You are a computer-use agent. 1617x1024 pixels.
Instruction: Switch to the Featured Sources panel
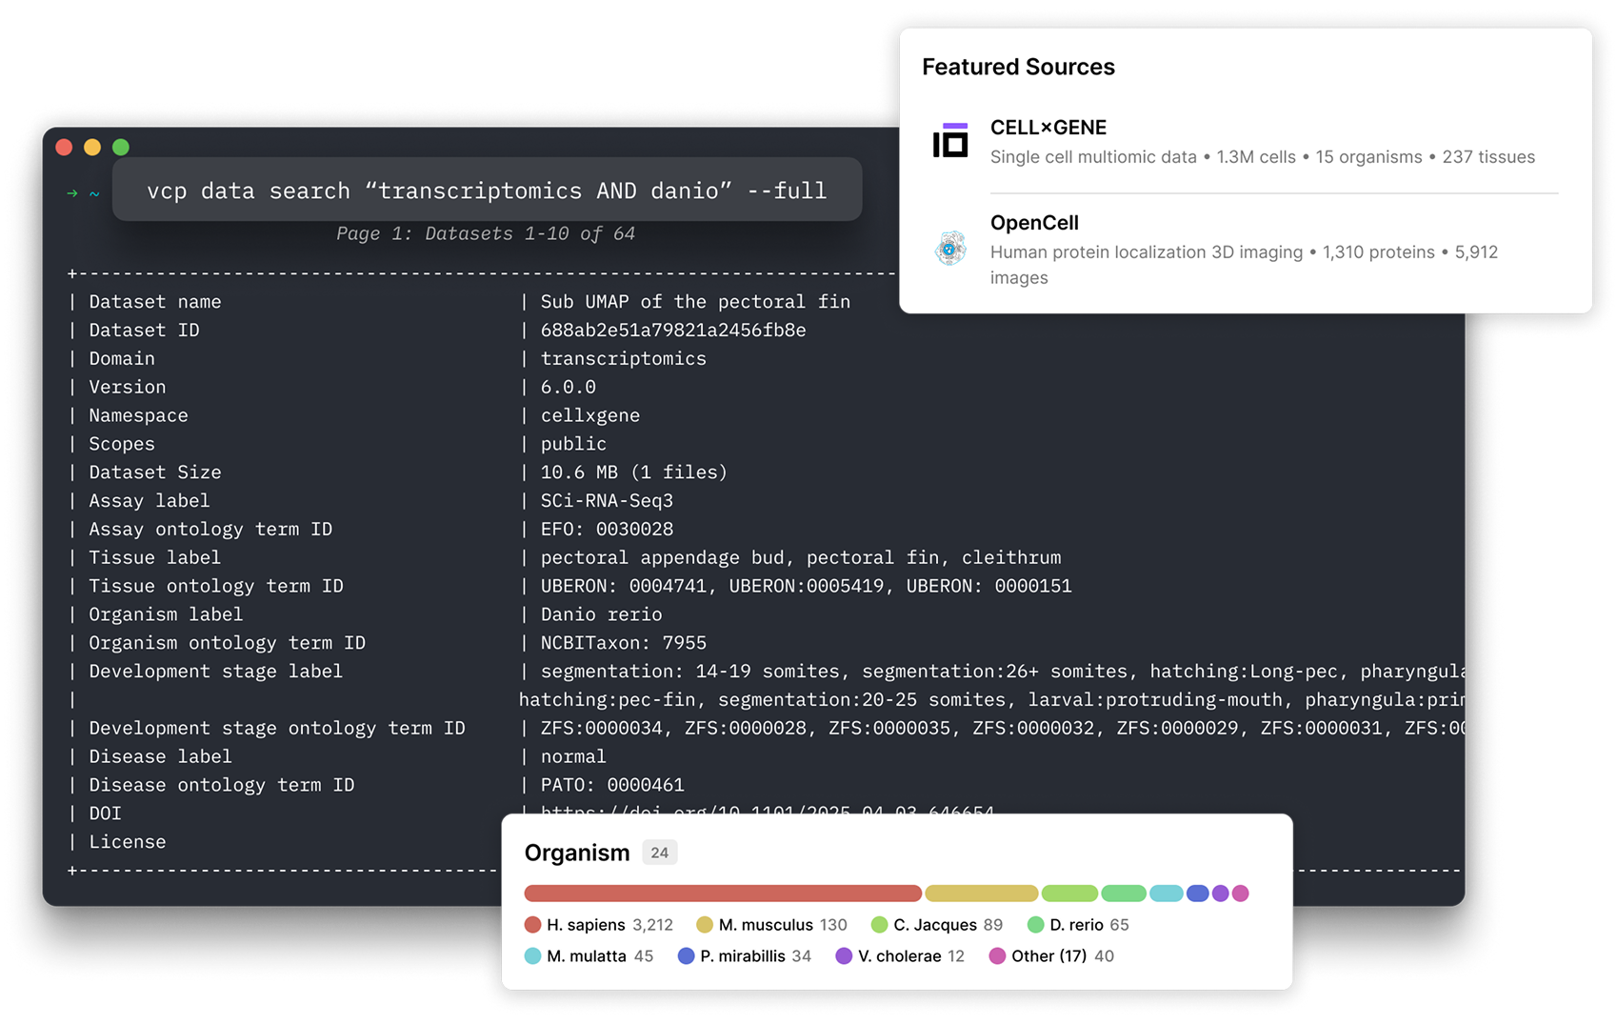pos(1018,67)
